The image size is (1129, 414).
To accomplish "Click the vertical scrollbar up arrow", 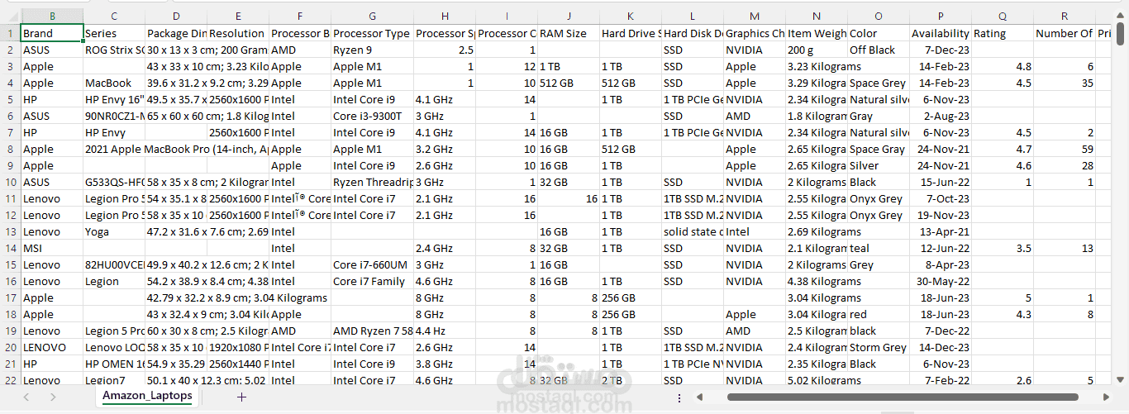I will (1121, 17).
